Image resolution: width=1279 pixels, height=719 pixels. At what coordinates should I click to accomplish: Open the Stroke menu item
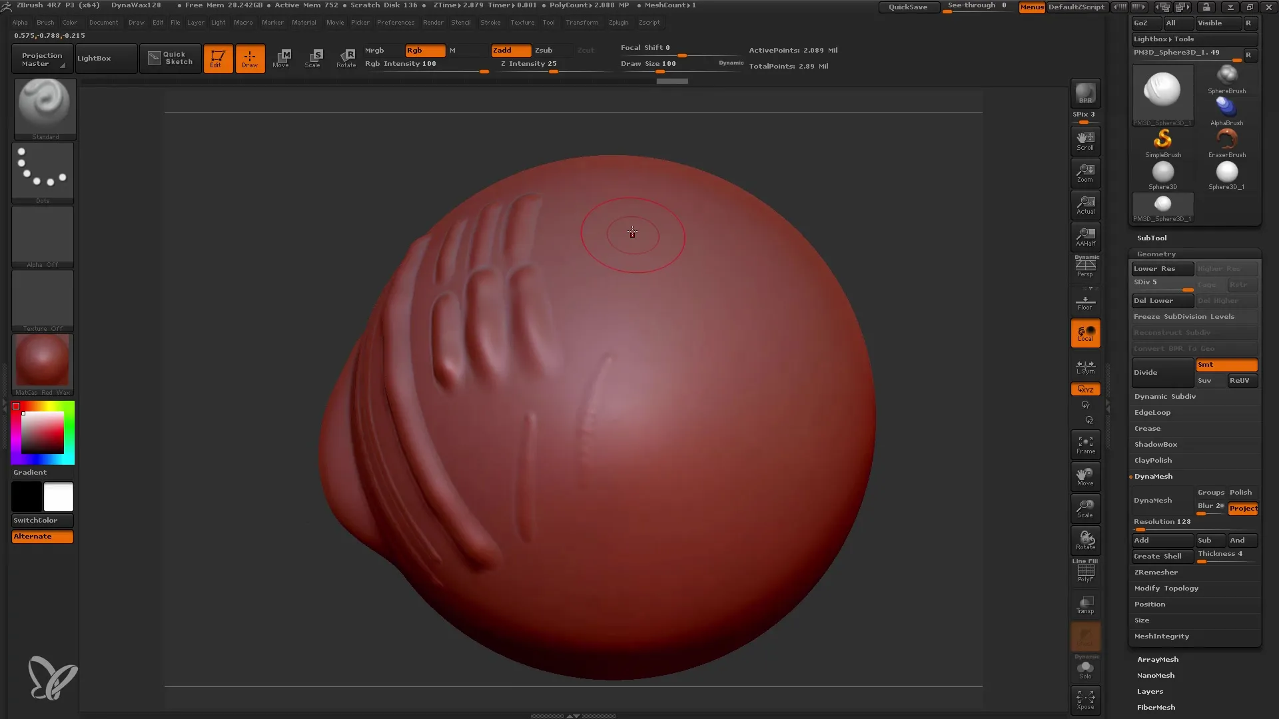click(490, 22)
